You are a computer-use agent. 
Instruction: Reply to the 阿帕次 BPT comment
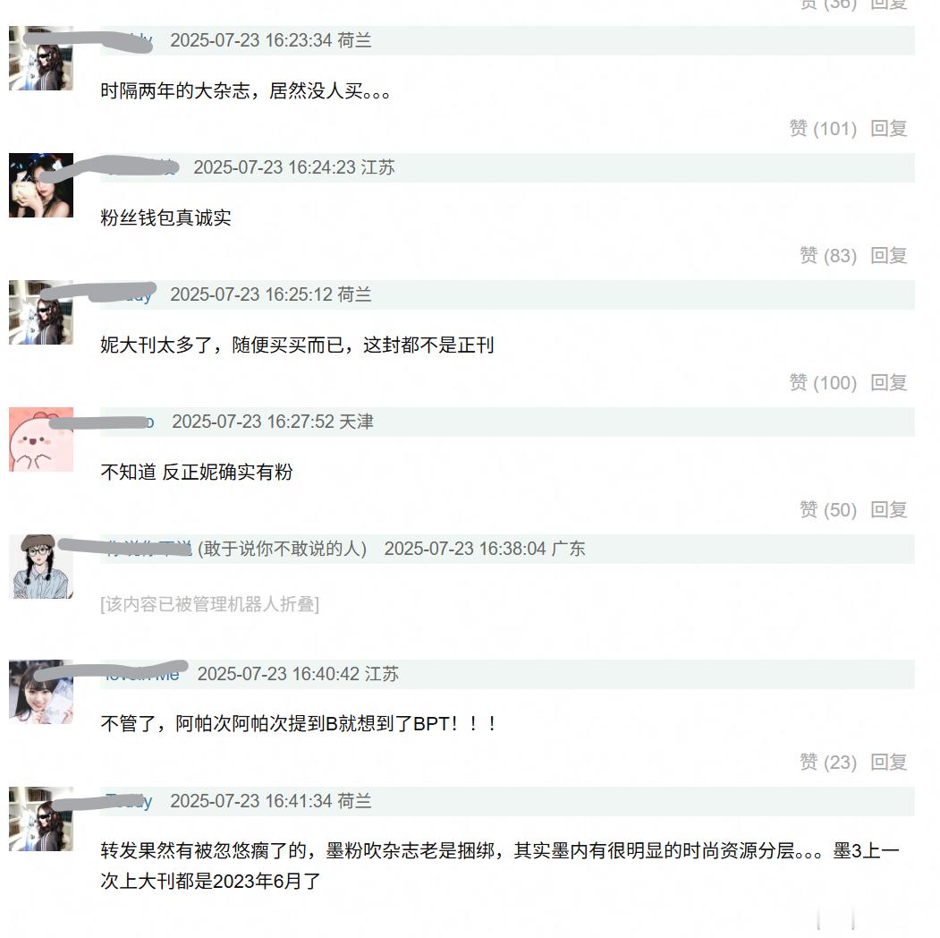[x=888, y=763]
